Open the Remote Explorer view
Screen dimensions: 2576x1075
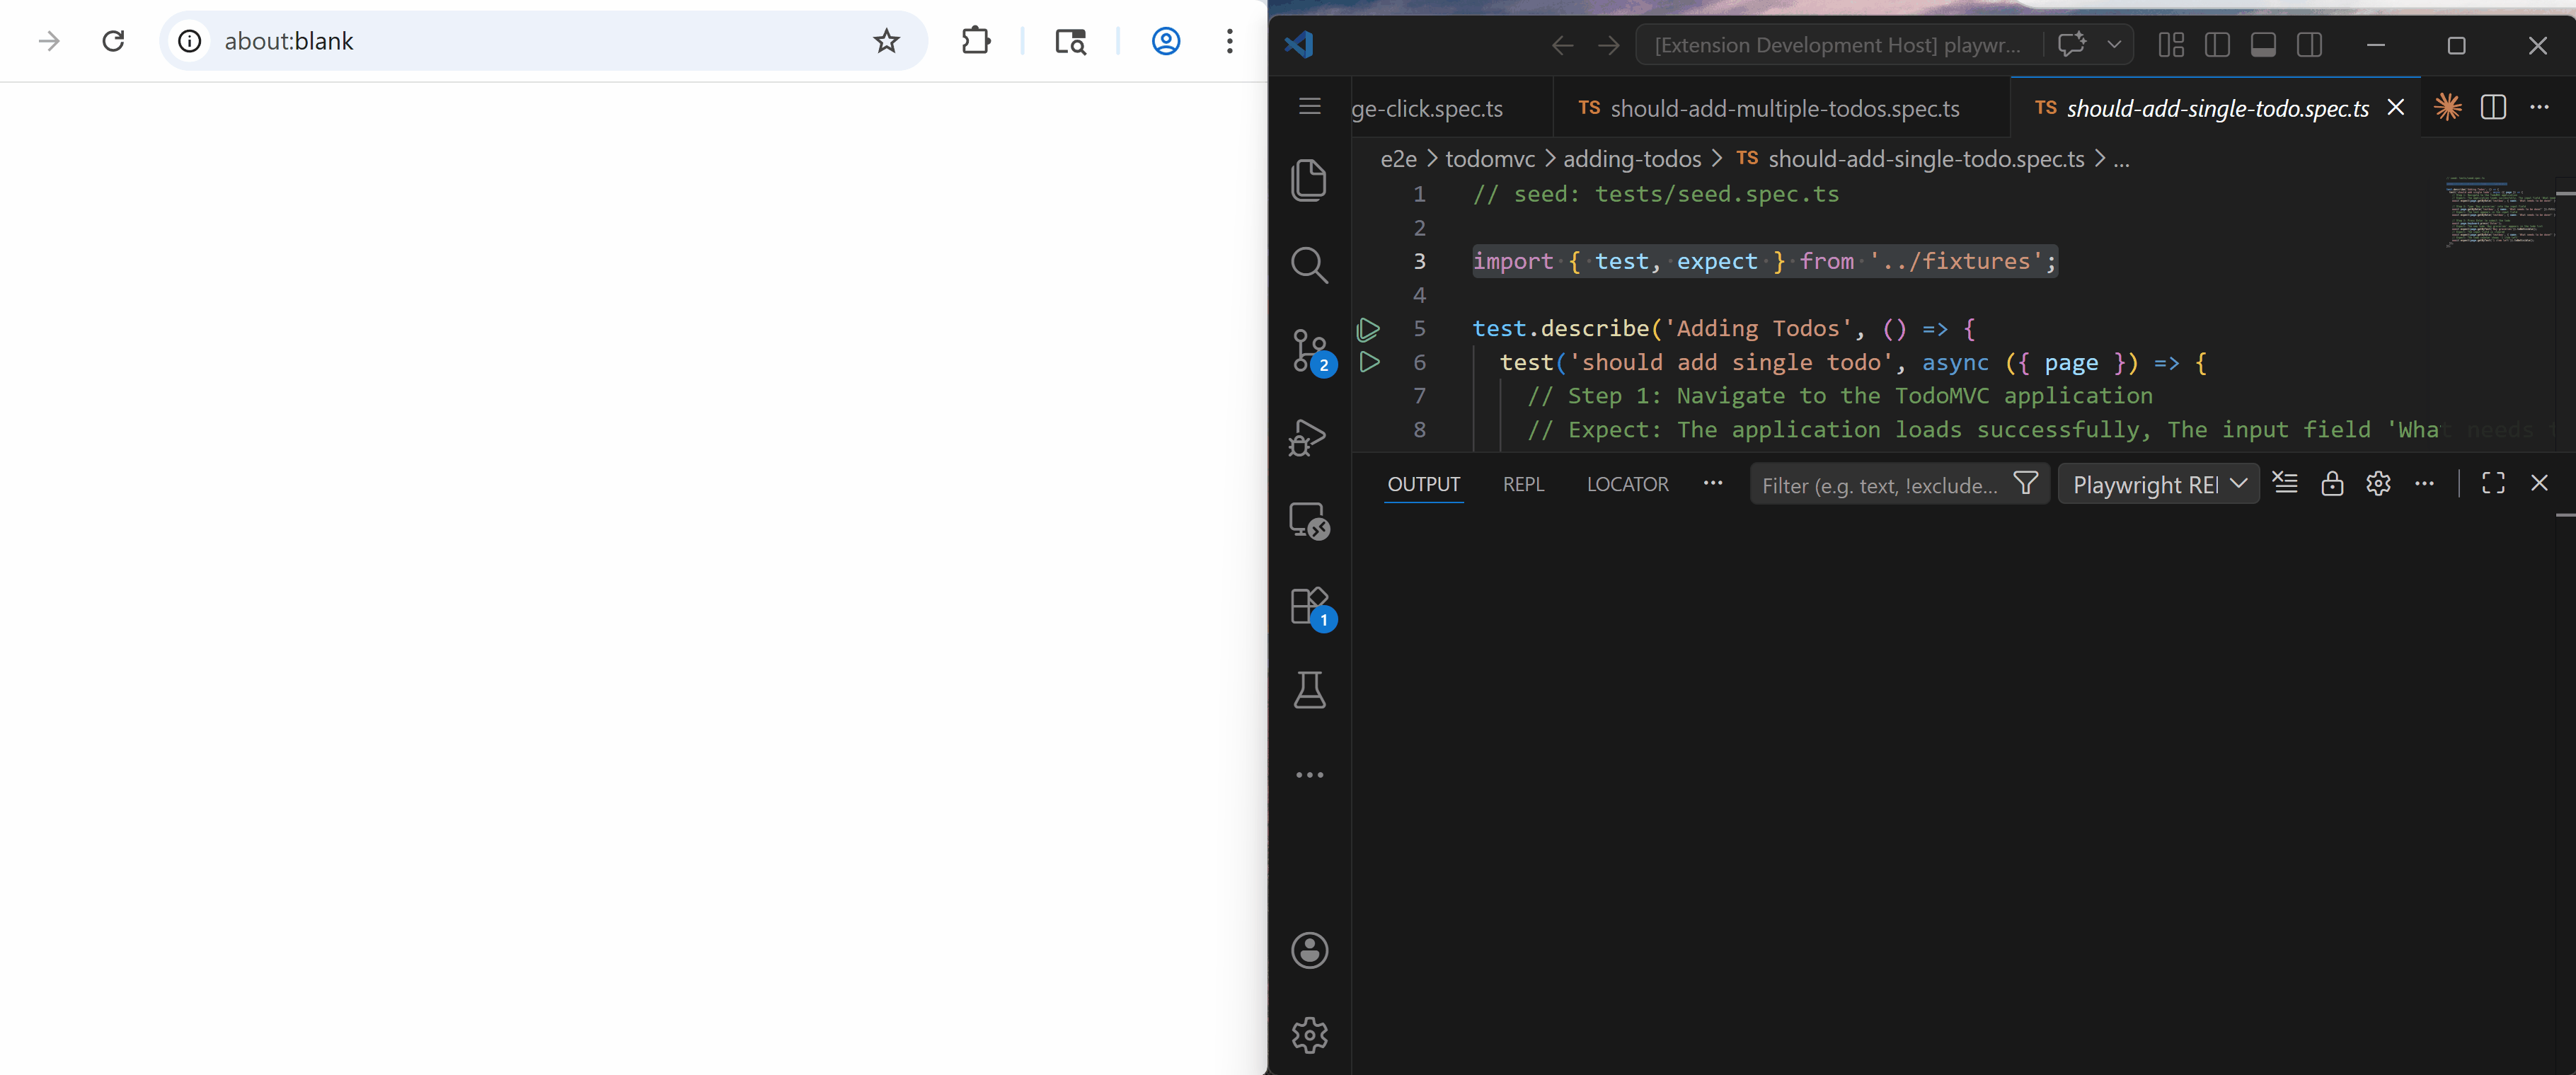(x=1308, y=521)
